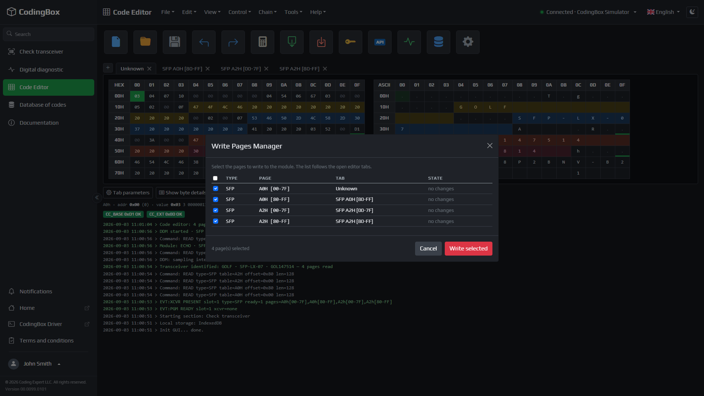Add a new editor tab with plus icon
The width and height of the screenshot is (704, 396).
(108, 68)
